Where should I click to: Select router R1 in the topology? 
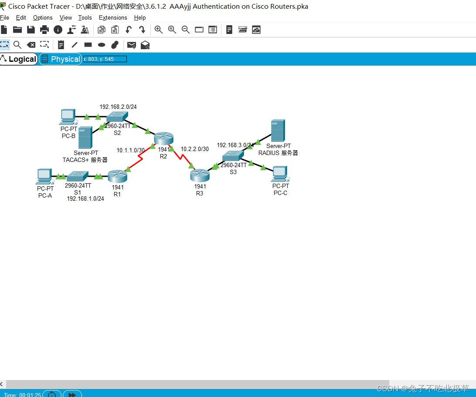[117, 176]
